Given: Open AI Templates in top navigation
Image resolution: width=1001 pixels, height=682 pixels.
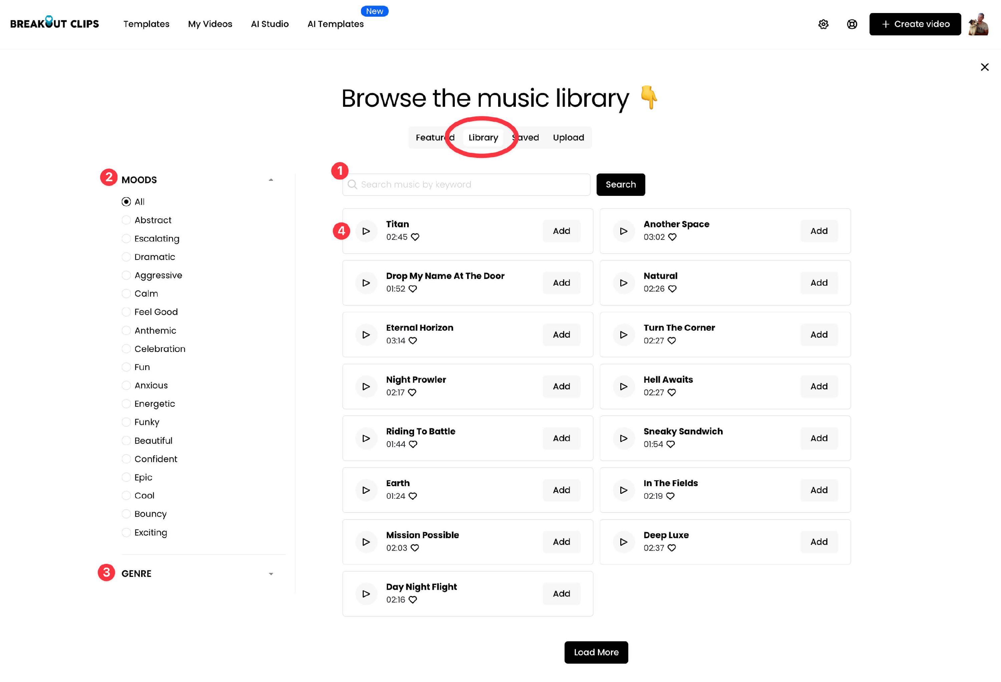Looking at the screenshot, I should pyautogui.click(x=335, y=24).
